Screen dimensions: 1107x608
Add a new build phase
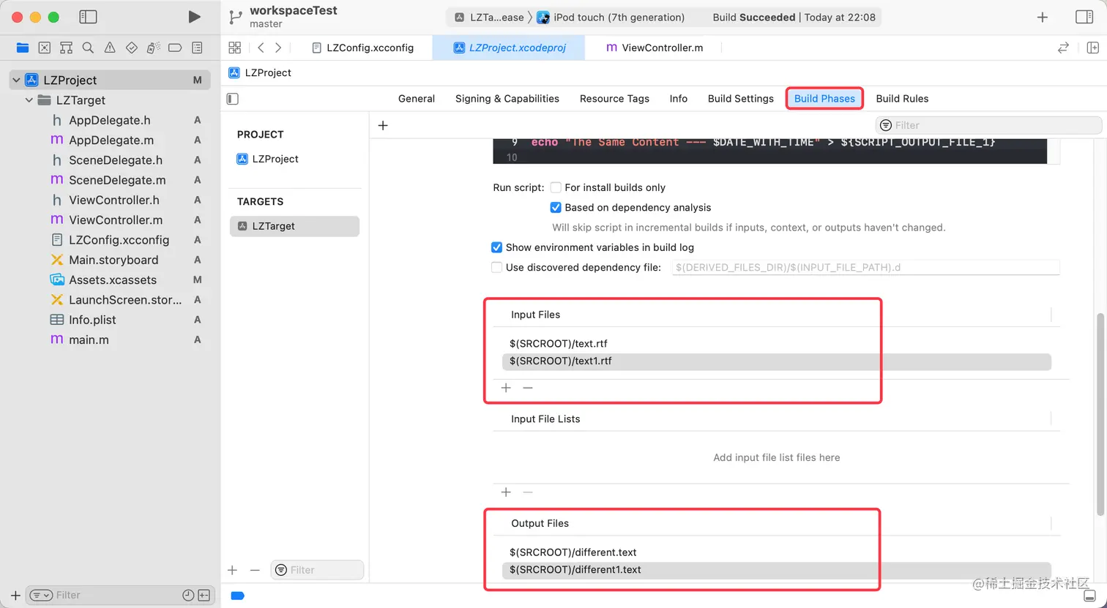point(383,126)
